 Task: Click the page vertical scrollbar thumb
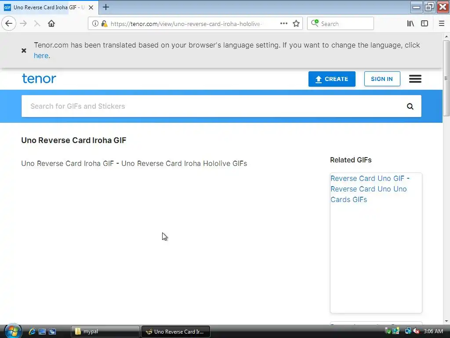(x=446, y=78)
